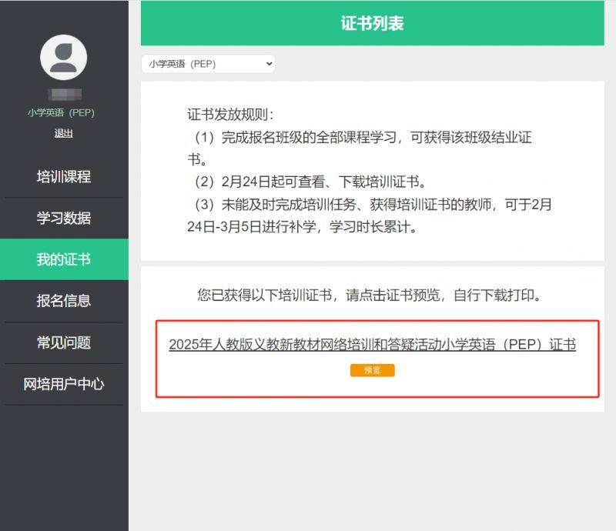Click the 证书列表 header banner
The height and width of the screenshot is (531, 616).
pyautogui.click(x=373, y=23)
